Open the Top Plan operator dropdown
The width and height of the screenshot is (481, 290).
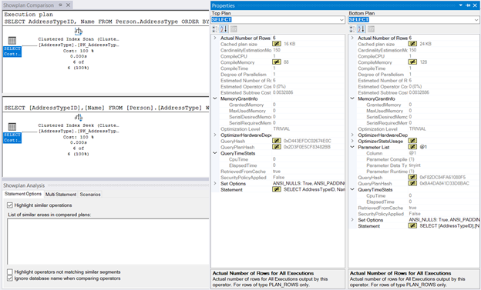pos(341,20)
